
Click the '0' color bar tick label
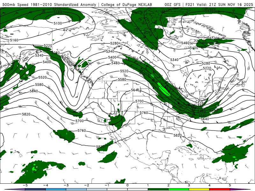(127, 185)
